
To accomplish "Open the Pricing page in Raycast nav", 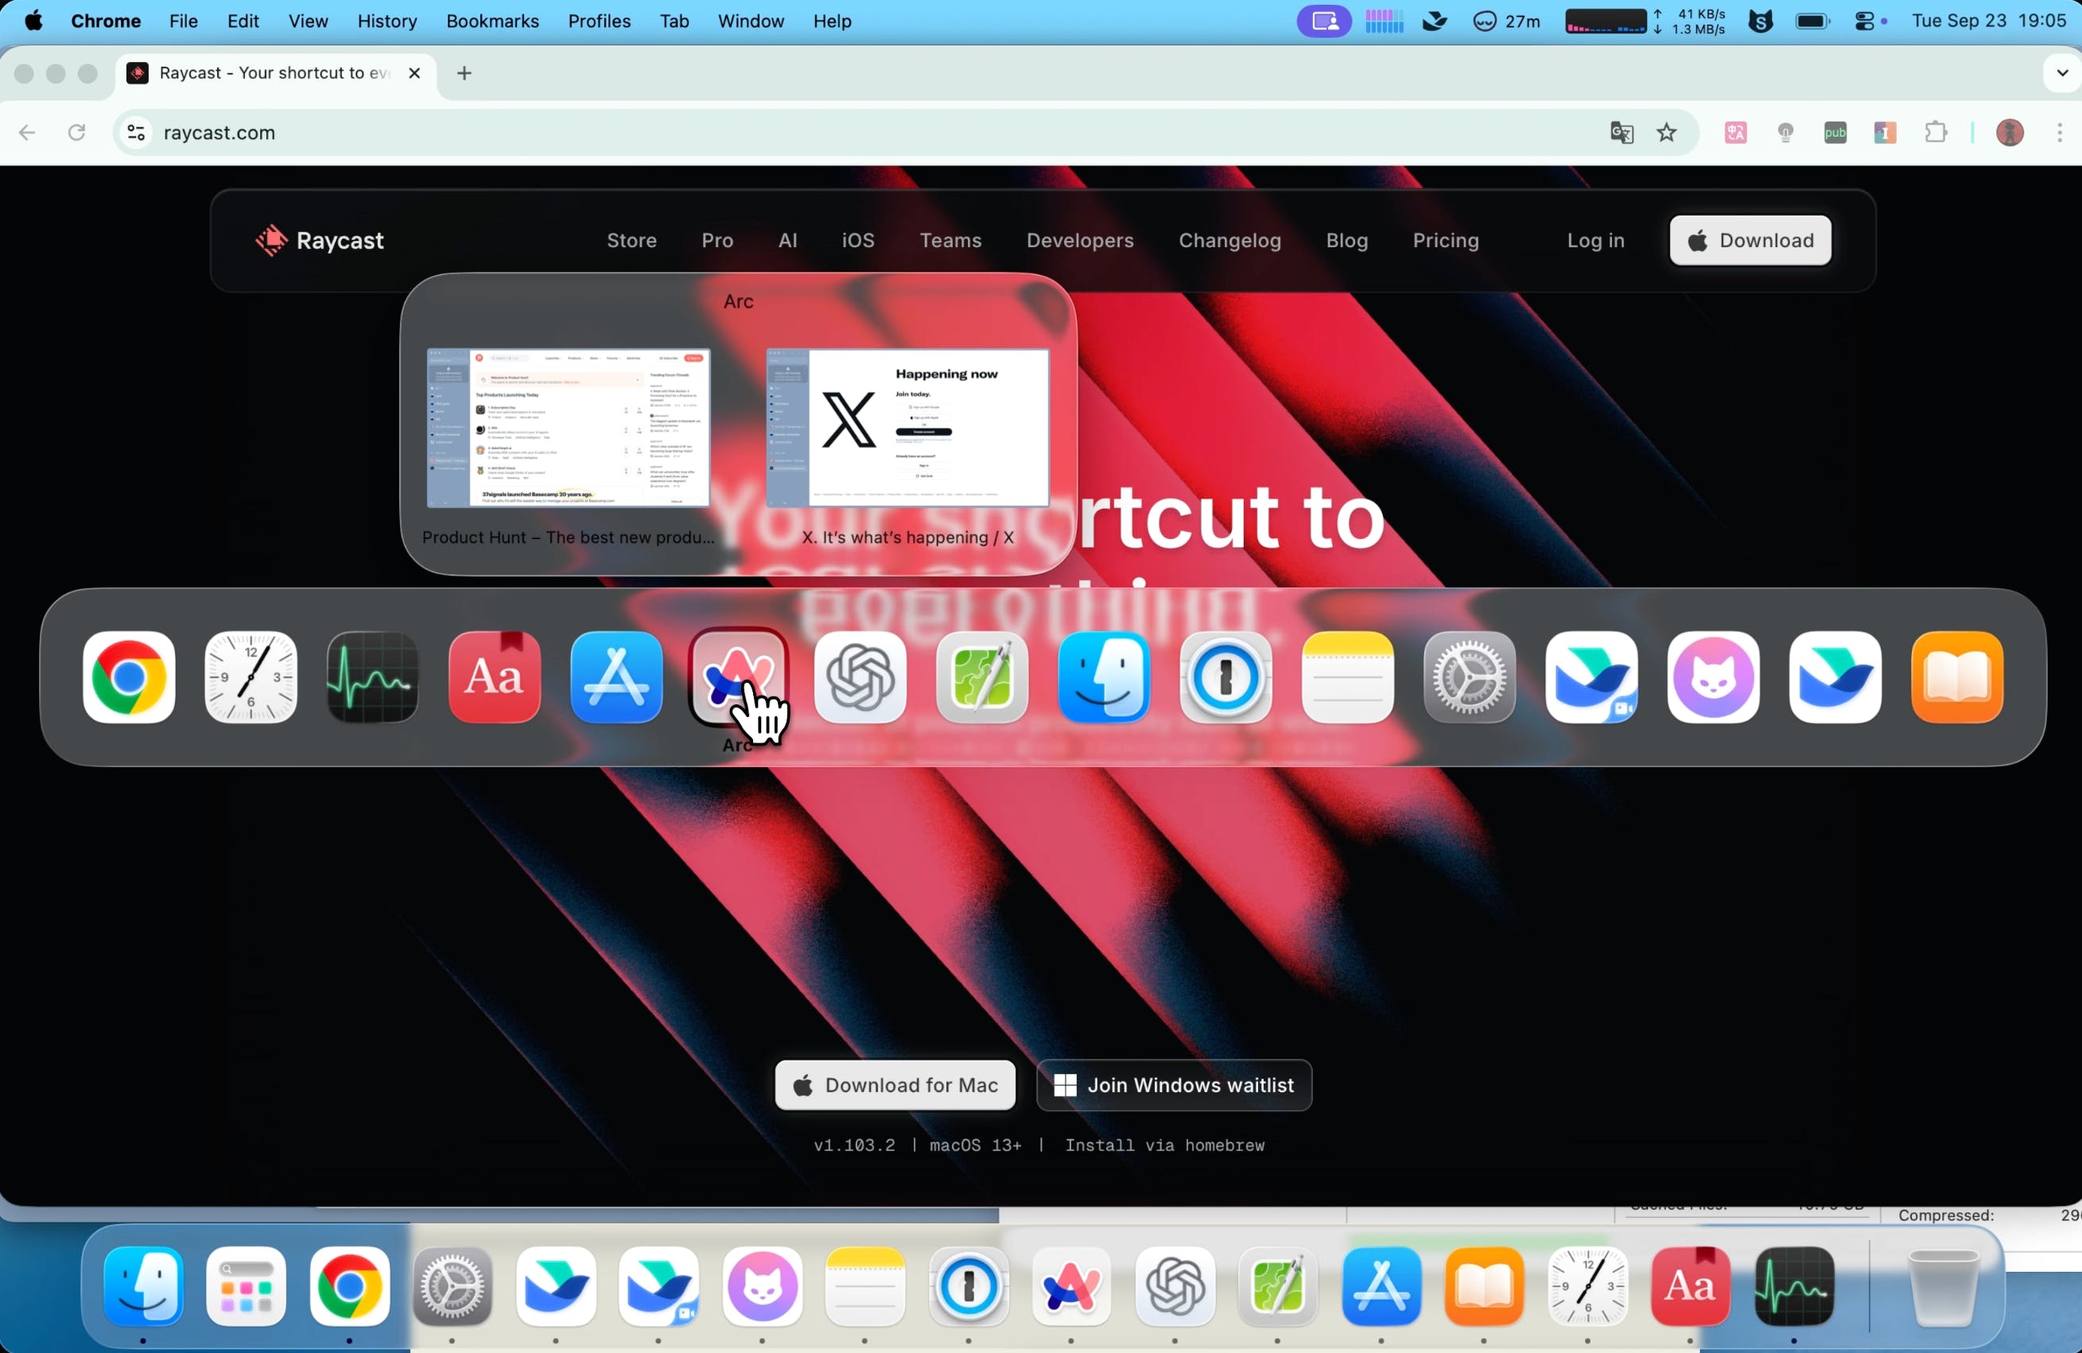I will coord(1445,241).
